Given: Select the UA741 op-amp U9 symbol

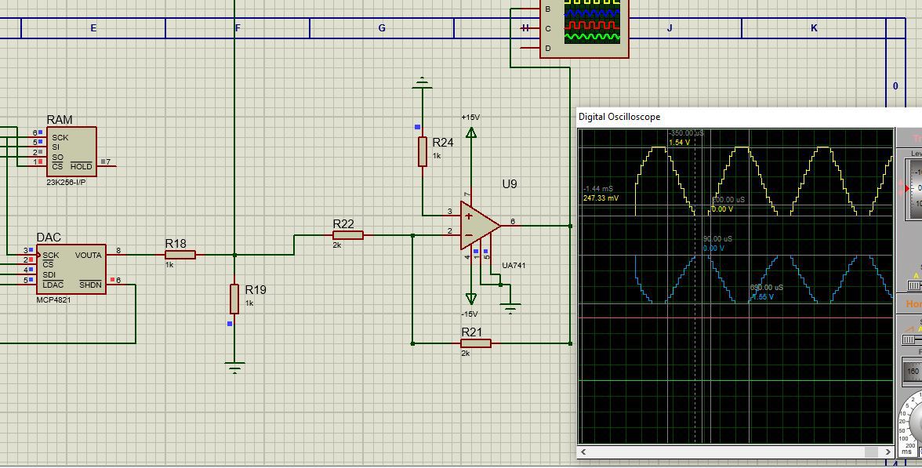Looking at the screenshot, I should (x=481, y=225).
